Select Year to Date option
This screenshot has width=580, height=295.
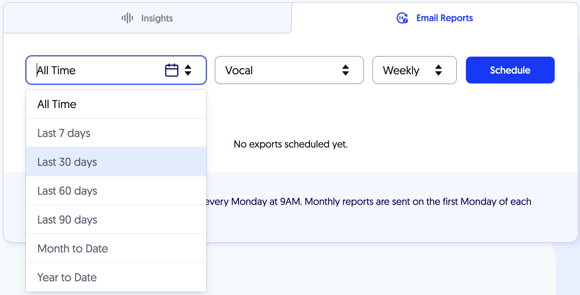(116, 277)
